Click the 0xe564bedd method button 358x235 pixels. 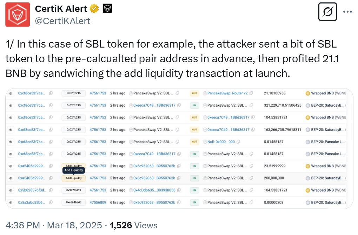(x=73, y=202)
